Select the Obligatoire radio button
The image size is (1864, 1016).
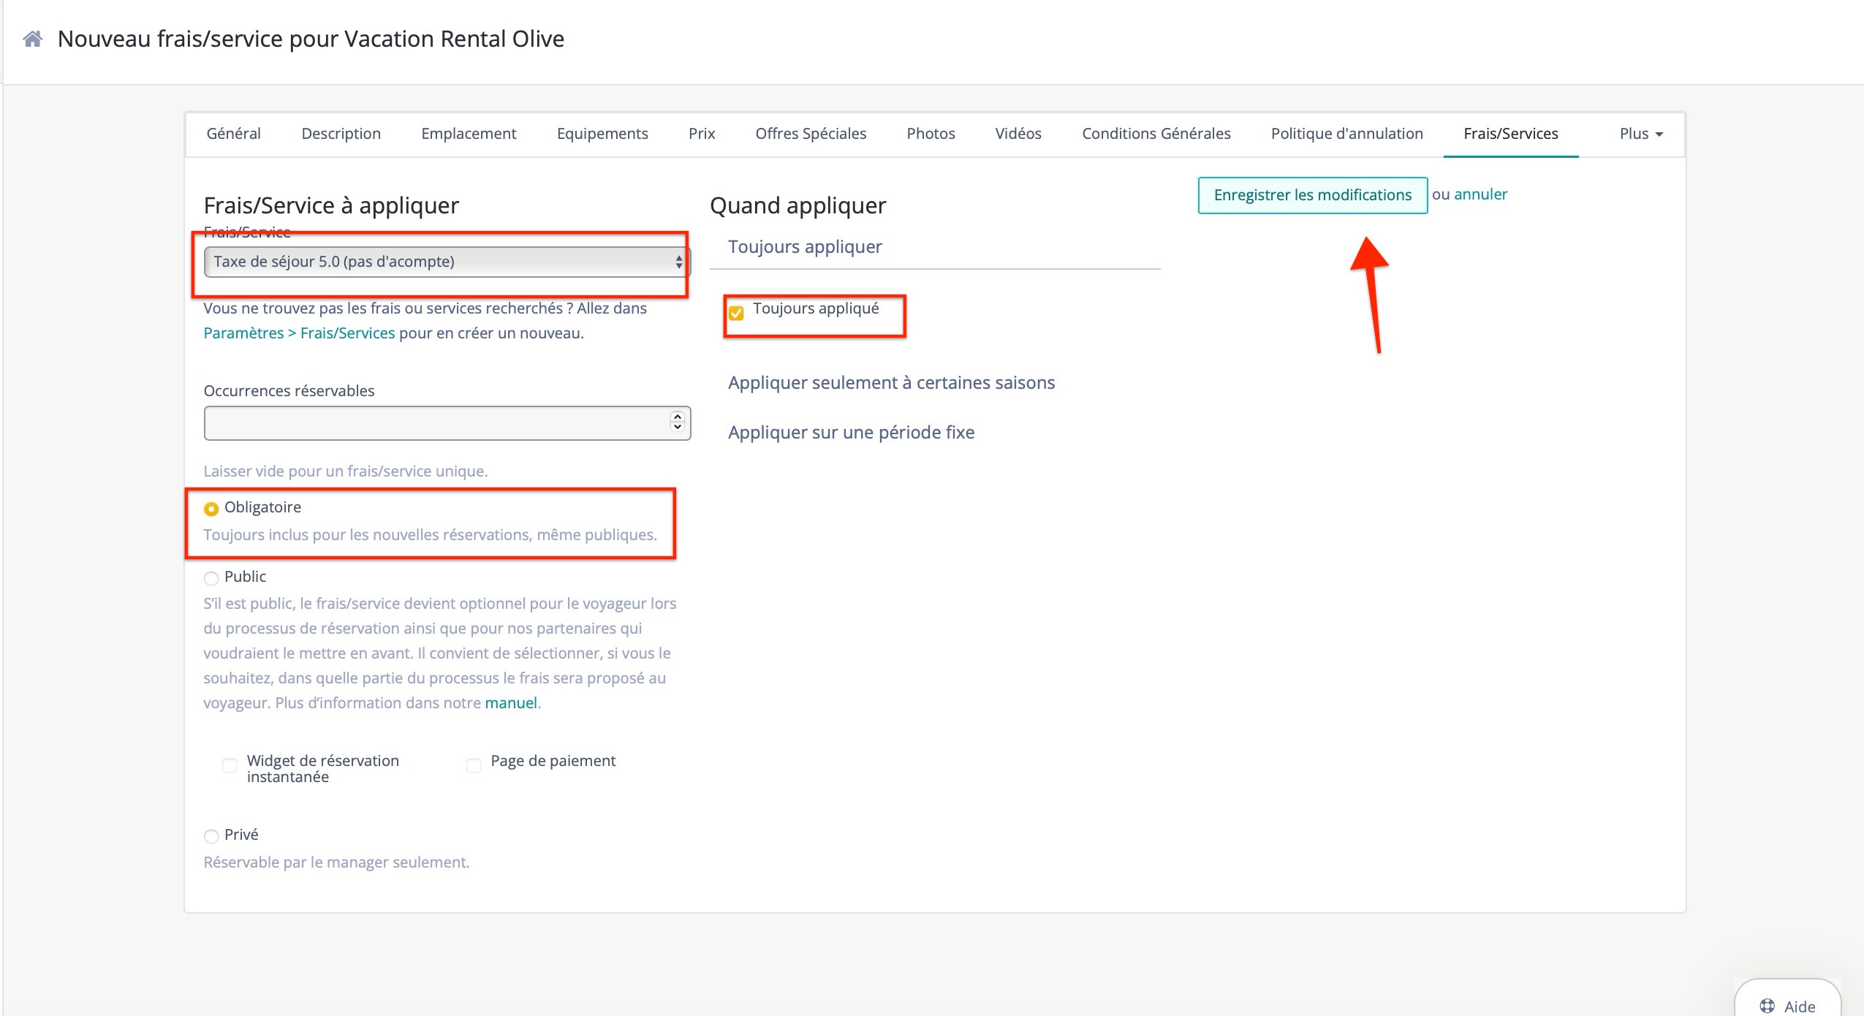pyautogui.click(x=211, y=509)
